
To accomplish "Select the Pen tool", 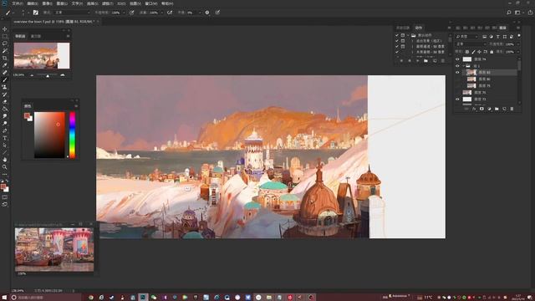I will pos(5,130).
